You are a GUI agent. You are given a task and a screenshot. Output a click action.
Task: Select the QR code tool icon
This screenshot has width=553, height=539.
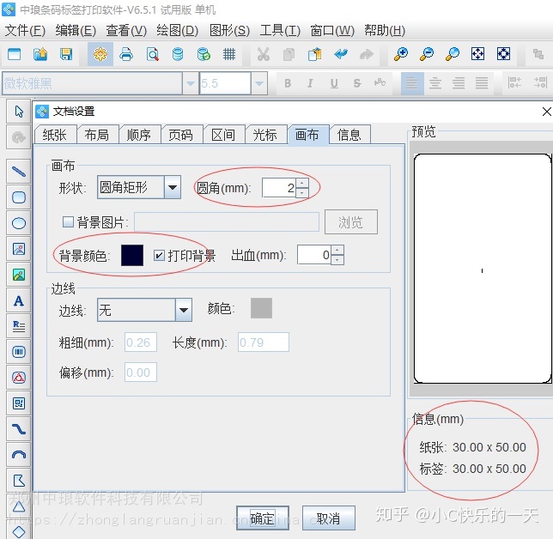tap(19, 403)
